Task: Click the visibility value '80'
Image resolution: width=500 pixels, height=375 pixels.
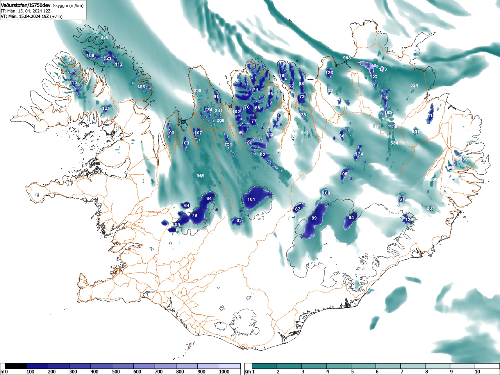Action: [x=342, y=136]
